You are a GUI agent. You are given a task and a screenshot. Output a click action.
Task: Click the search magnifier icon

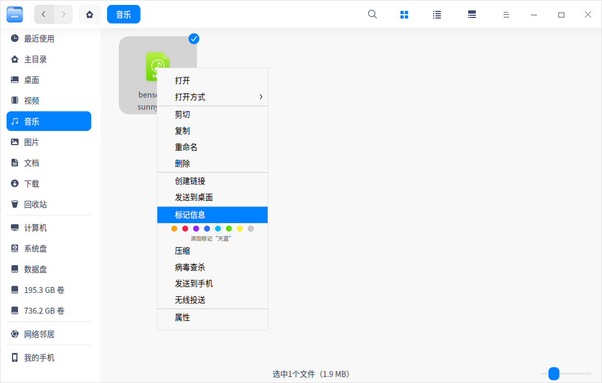[x=373, y=15]
